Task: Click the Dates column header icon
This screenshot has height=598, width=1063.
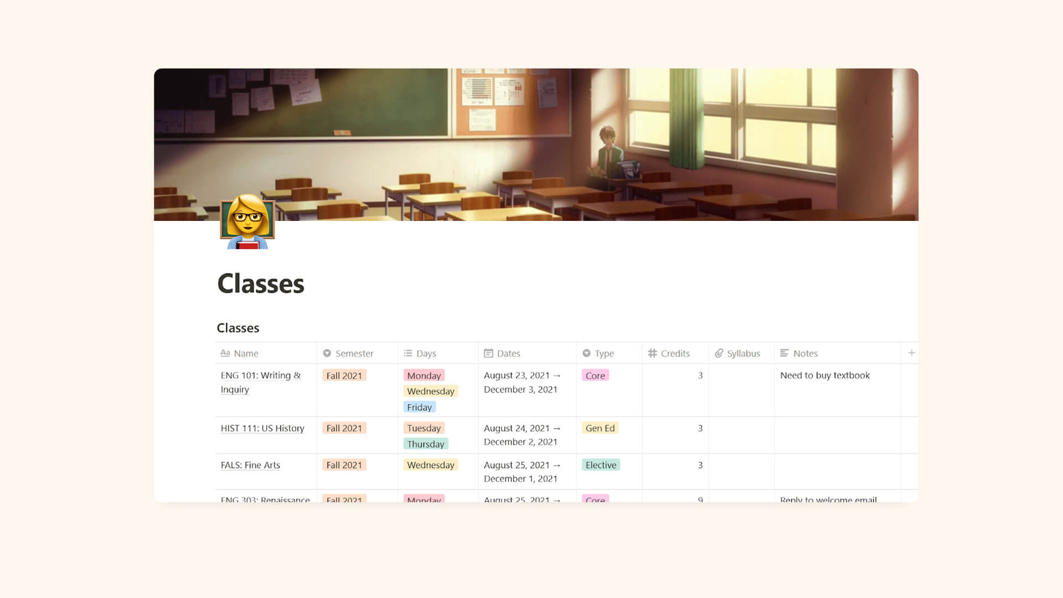Action: 488,353
